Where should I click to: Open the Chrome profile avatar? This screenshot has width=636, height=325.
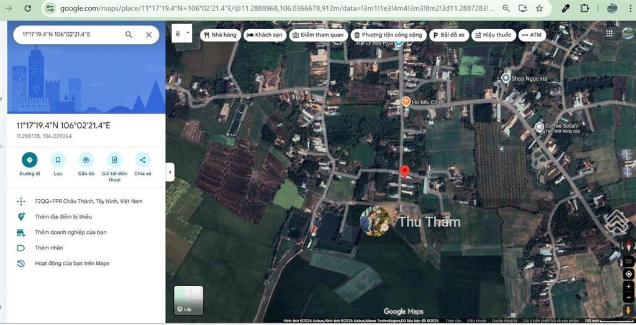(612, 8)
